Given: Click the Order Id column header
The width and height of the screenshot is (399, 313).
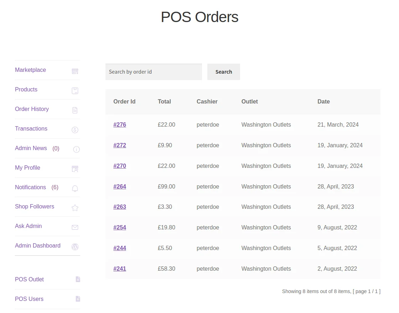Looking at the screenshot, I should 124,102.
